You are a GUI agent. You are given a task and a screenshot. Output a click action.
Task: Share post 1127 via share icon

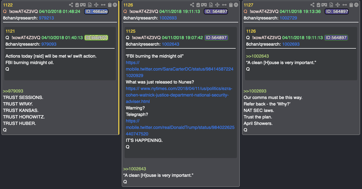coord(312,5)
